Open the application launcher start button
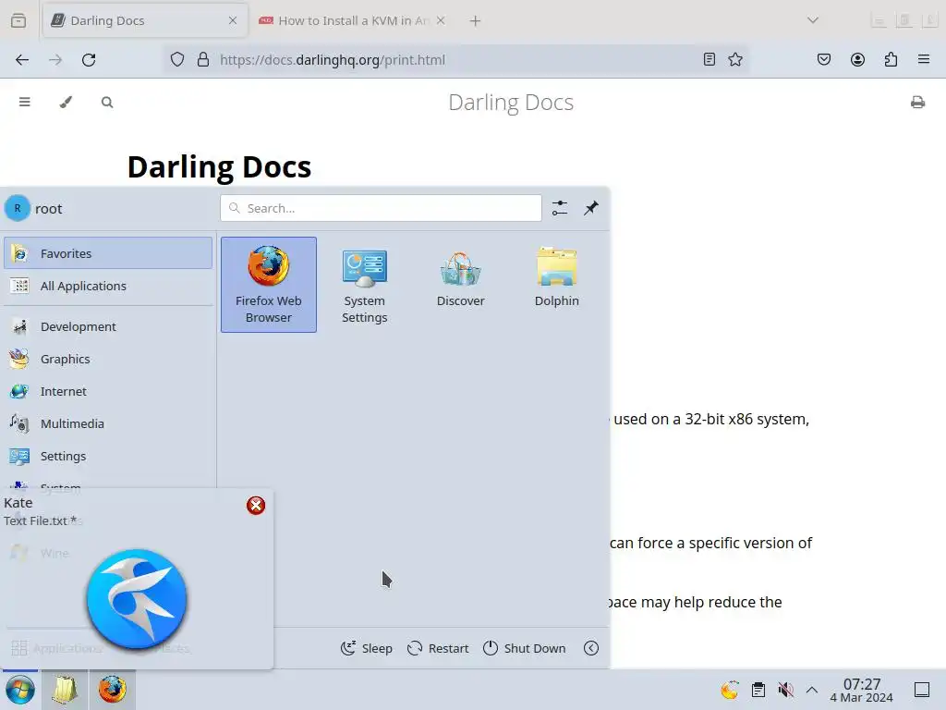This screenshot has width=946, height=710. pyautogui.click(x=20, y=690)
